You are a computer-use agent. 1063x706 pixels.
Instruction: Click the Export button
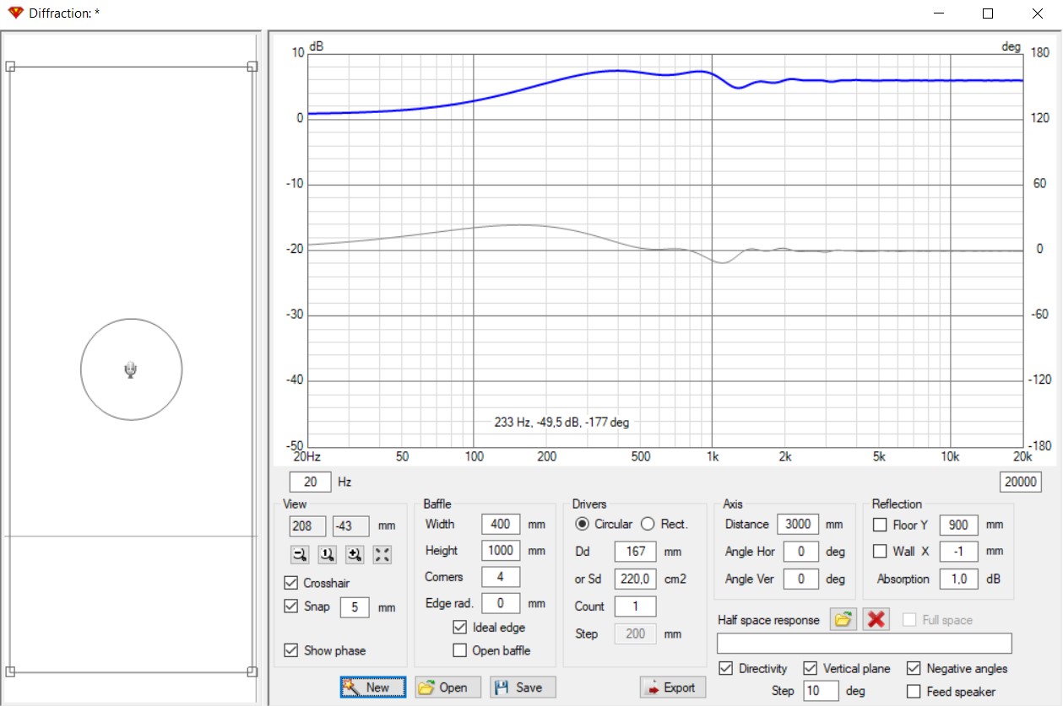(673, 687)
